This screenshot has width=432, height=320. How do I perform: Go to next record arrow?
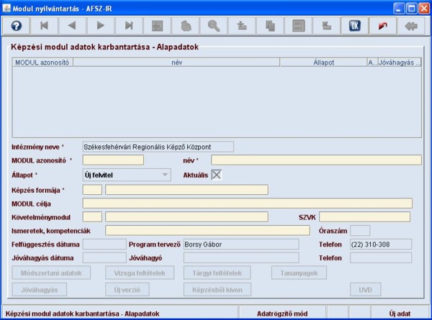pyautogui.click(x=100, y=25)
